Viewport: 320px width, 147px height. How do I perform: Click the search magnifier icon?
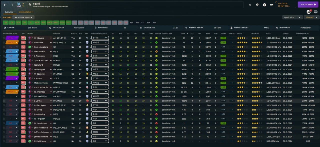(x=30, y=4)
